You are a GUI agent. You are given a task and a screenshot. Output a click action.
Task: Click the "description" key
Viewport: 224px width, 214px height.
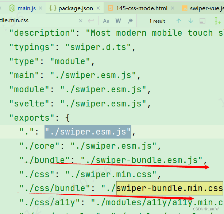click(42, 33)
